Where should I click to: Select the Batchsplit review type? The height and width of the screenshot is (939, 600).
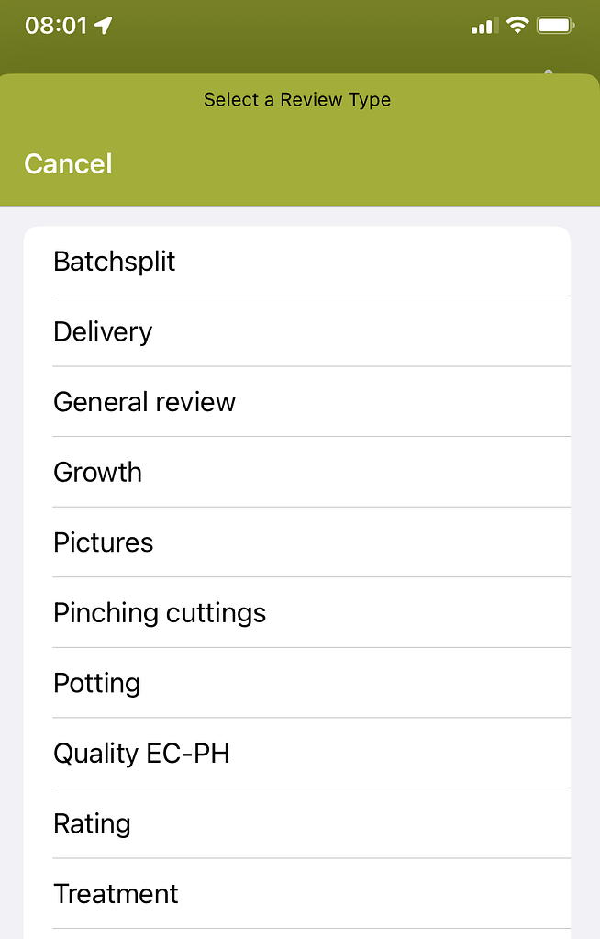pos(298,262)
